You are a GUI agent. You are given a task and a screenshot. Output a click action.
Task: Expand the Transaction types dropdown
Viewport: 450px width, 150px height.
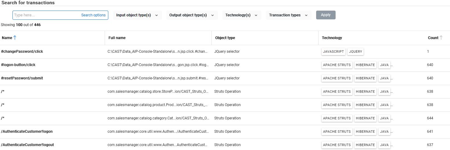click(x=288, y=15)
